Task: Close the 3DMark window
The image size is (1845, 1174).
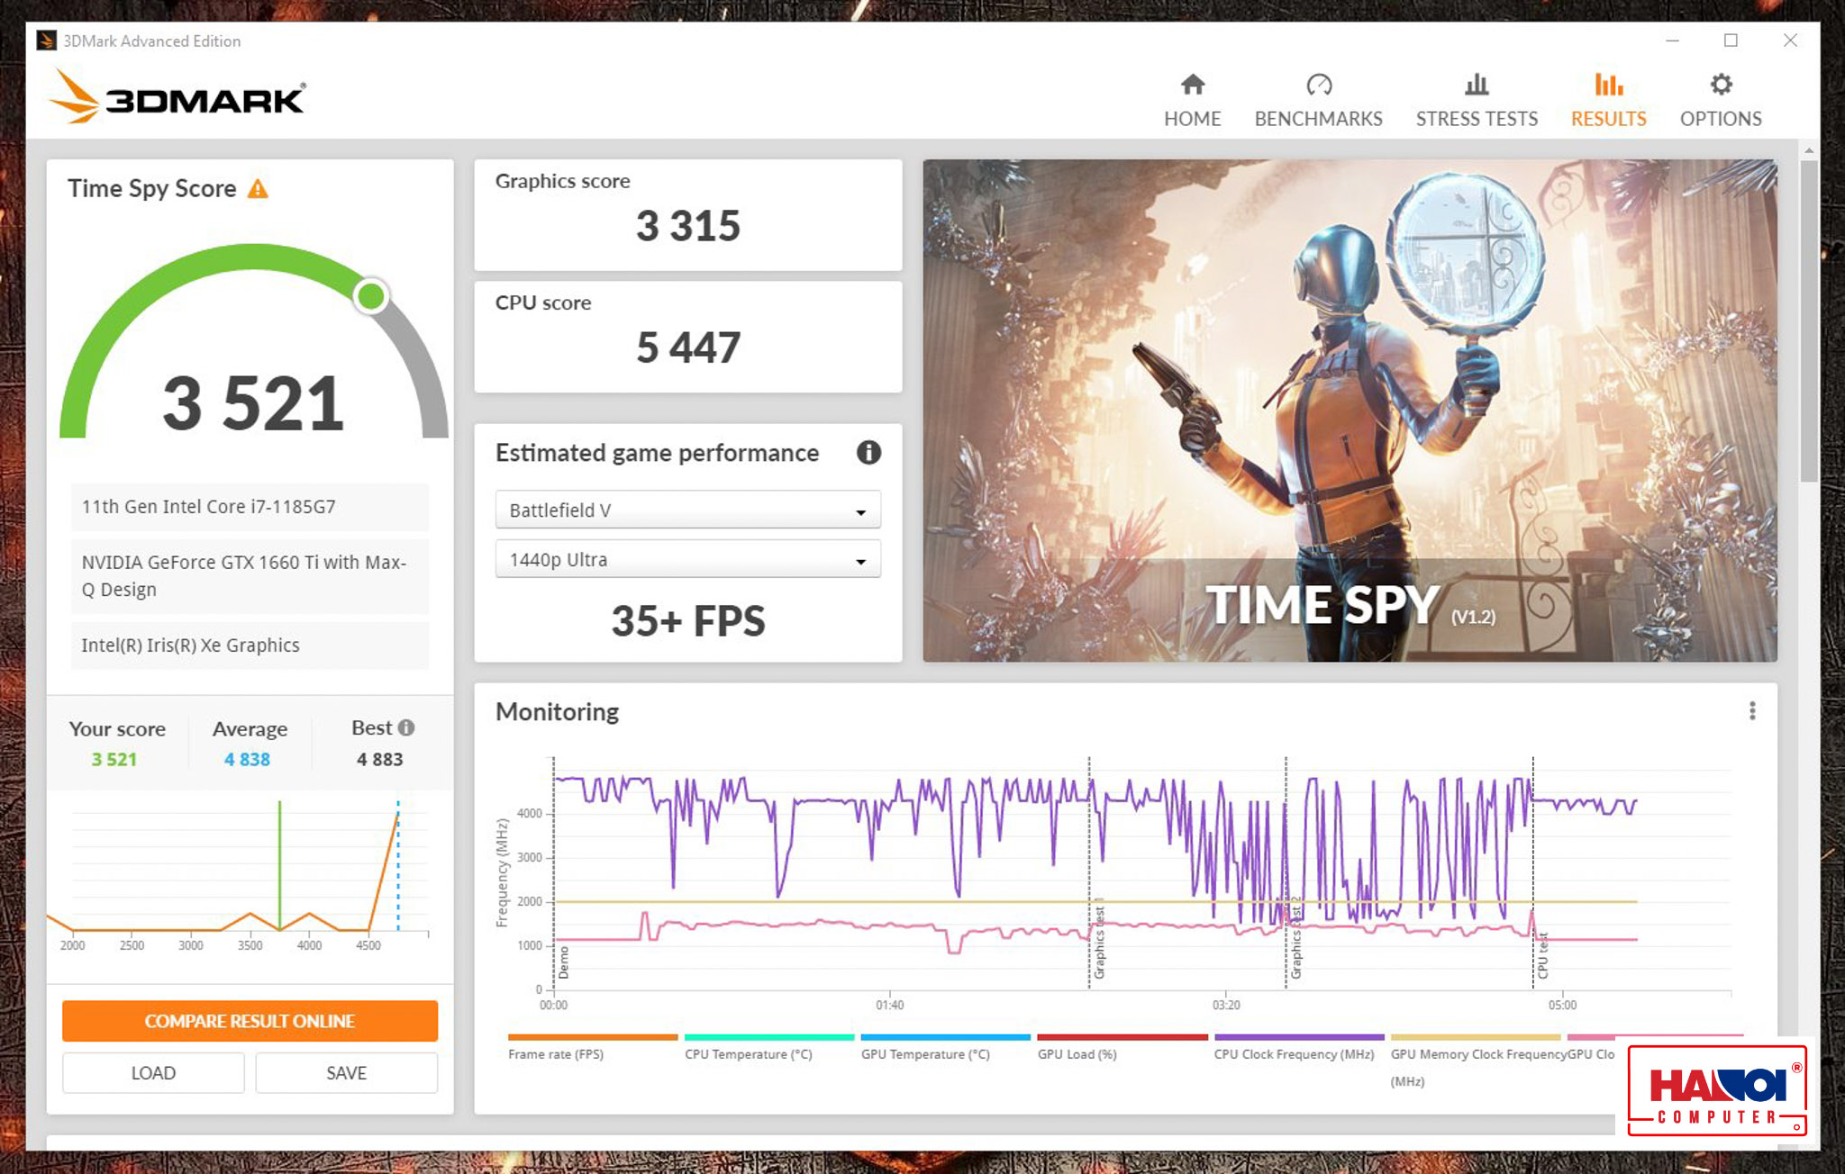Action: [x=1790, y=41]
